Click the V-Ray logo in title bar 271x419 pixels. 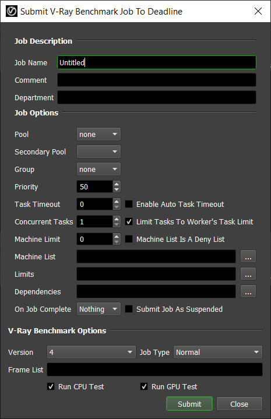tap(12, 11)
